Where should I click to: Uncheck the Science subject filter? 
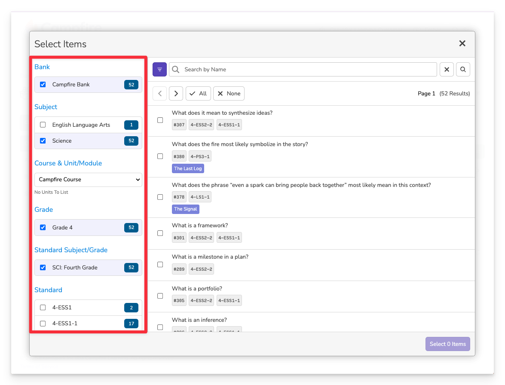pos(43,141)
